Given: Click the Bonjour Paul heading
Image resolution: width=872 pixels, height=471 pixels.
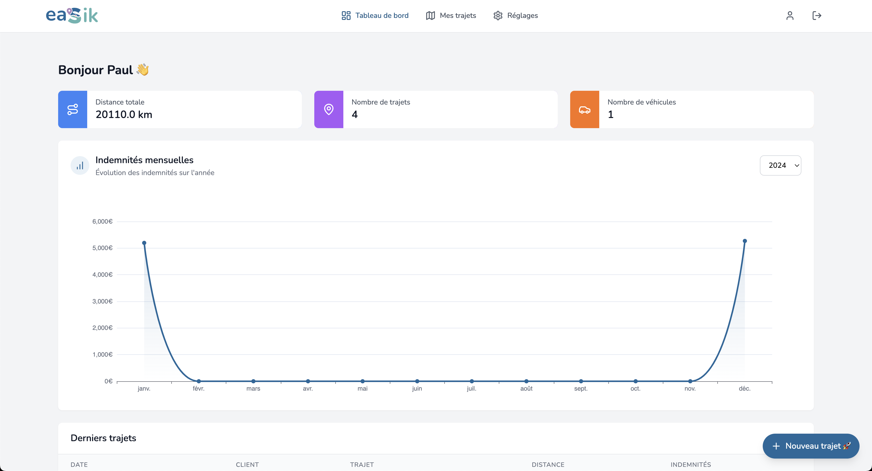Looking at the screenshot, I should click(x=104, y=70).
